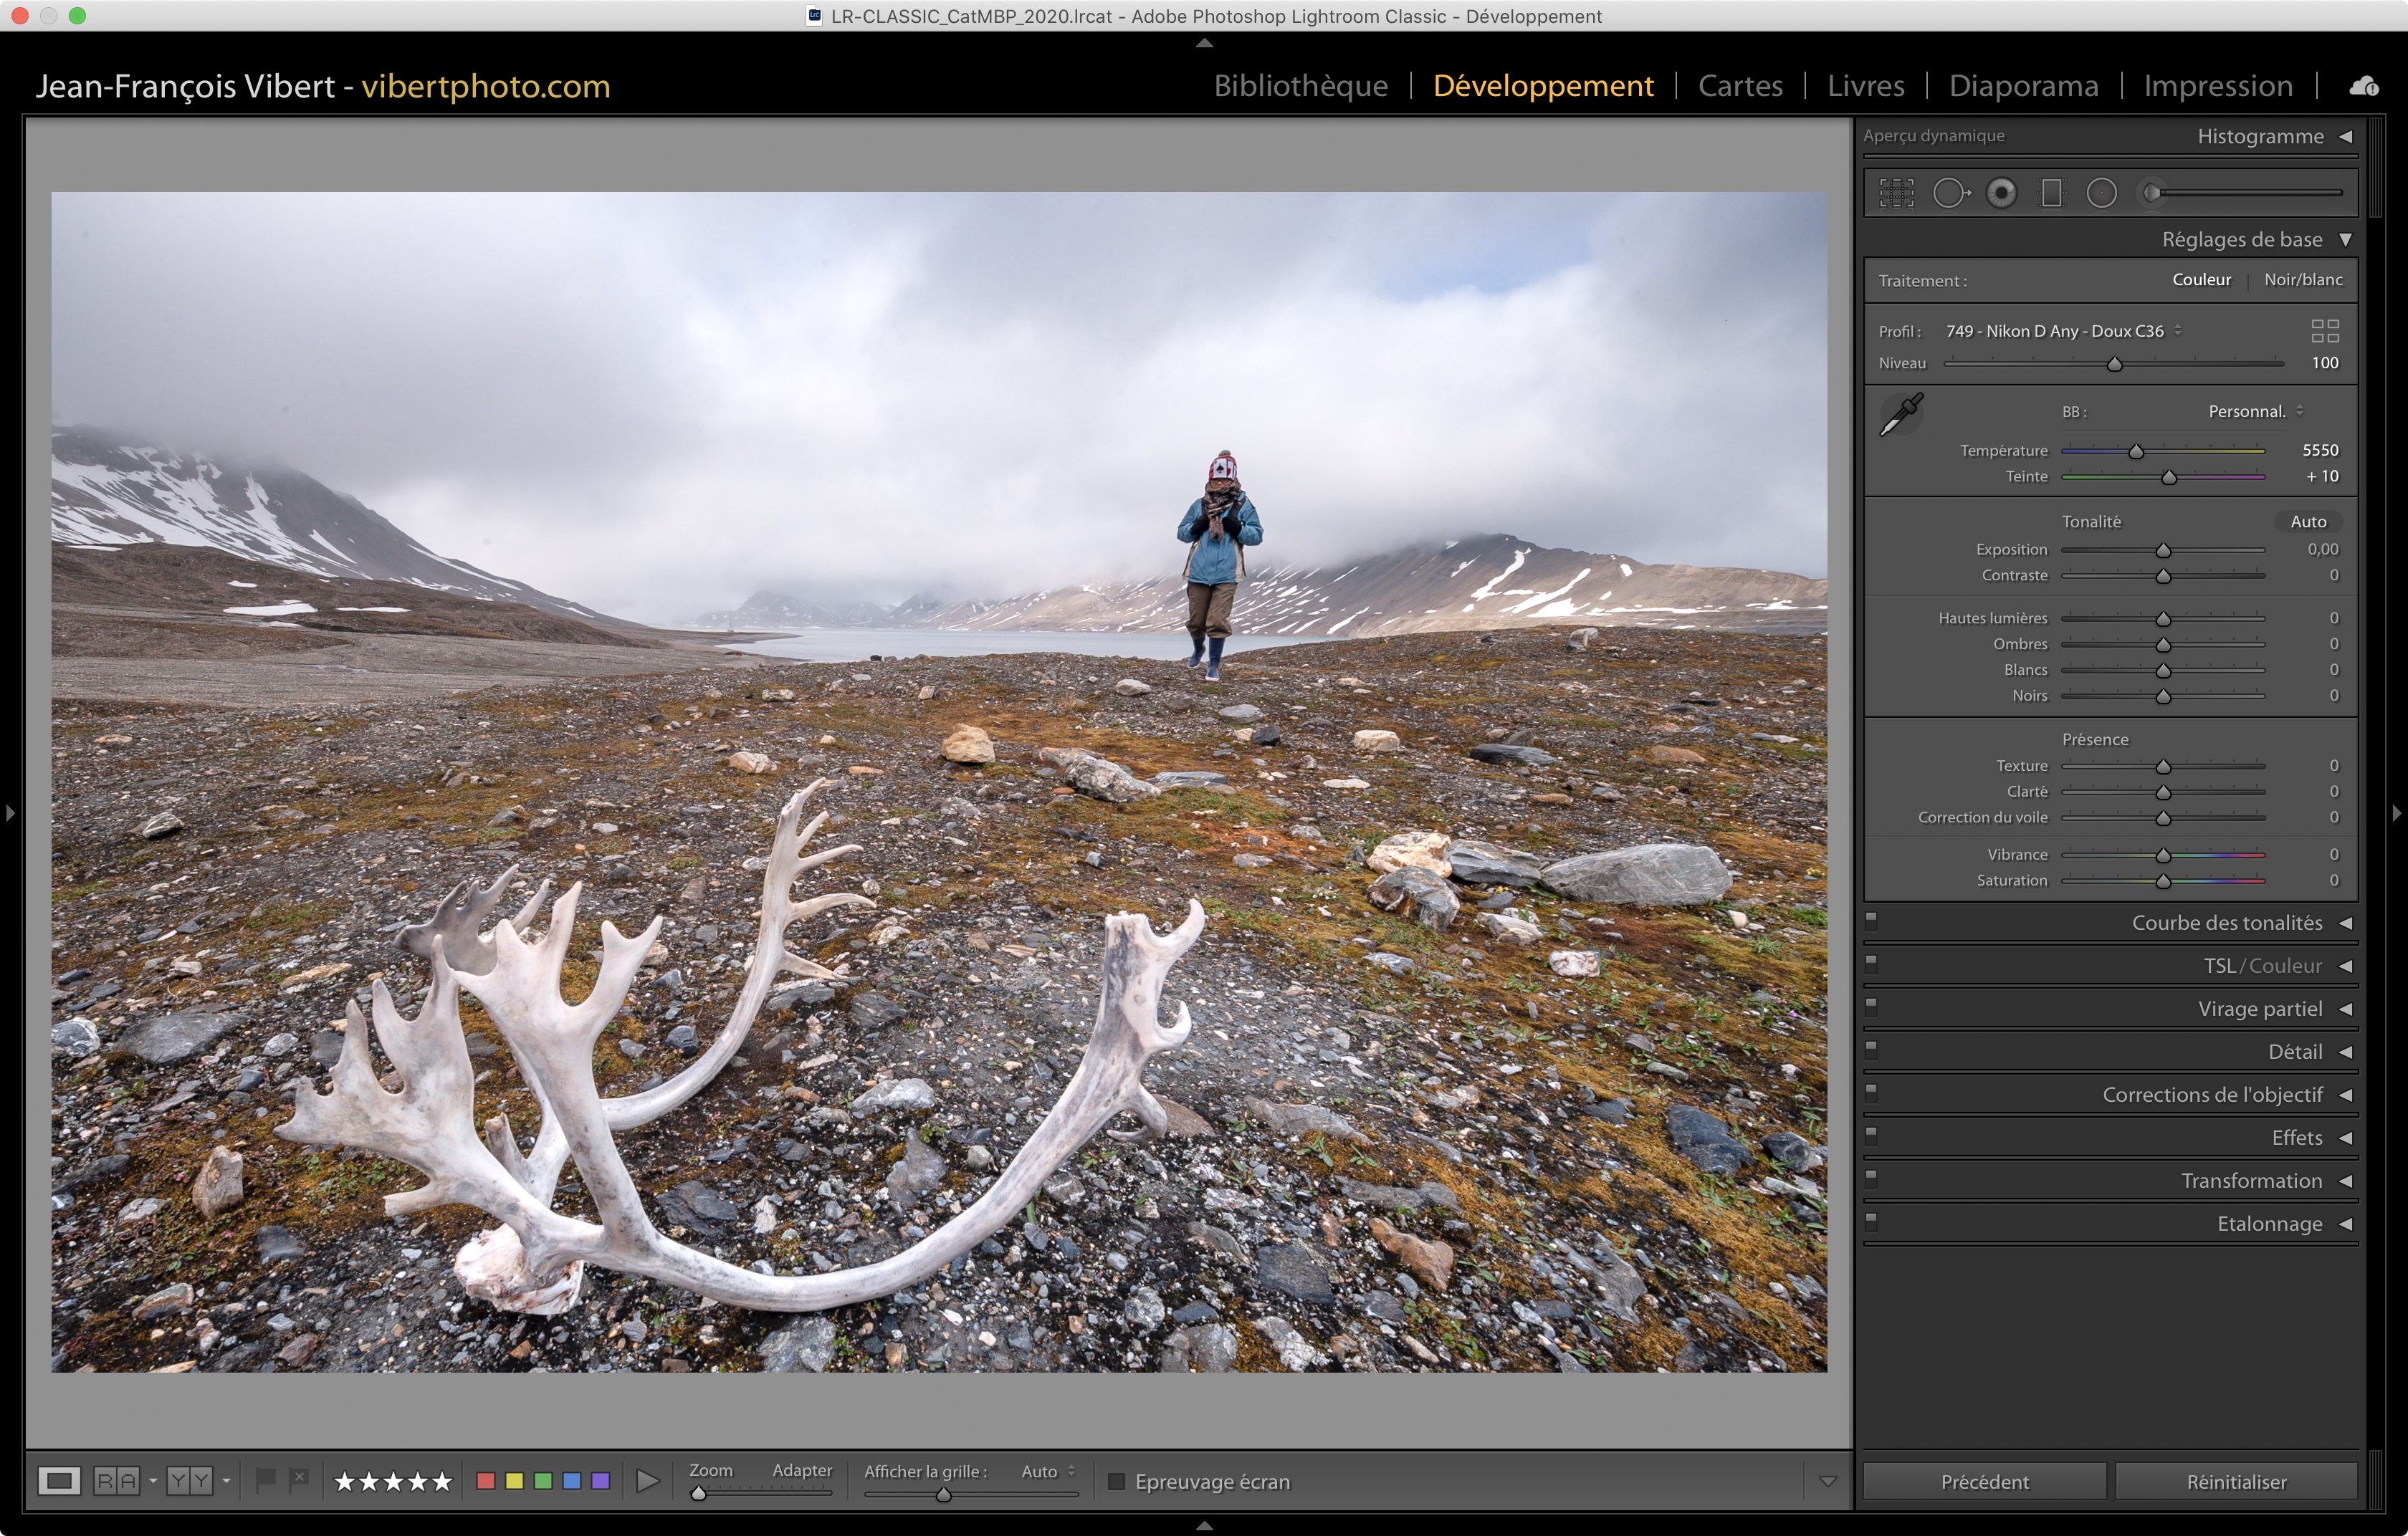This screenshot has height=1536, width=2408.
Task: Open the Impression module
Action: point(2217,86)
